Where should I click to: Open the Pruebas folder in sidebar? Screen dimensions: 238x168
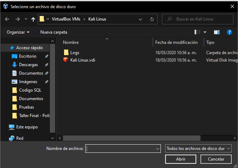click(27, 107)
